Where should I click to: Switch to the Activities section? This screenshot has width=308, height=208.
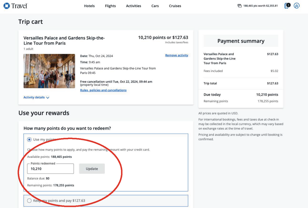click(x=134, y=6)
